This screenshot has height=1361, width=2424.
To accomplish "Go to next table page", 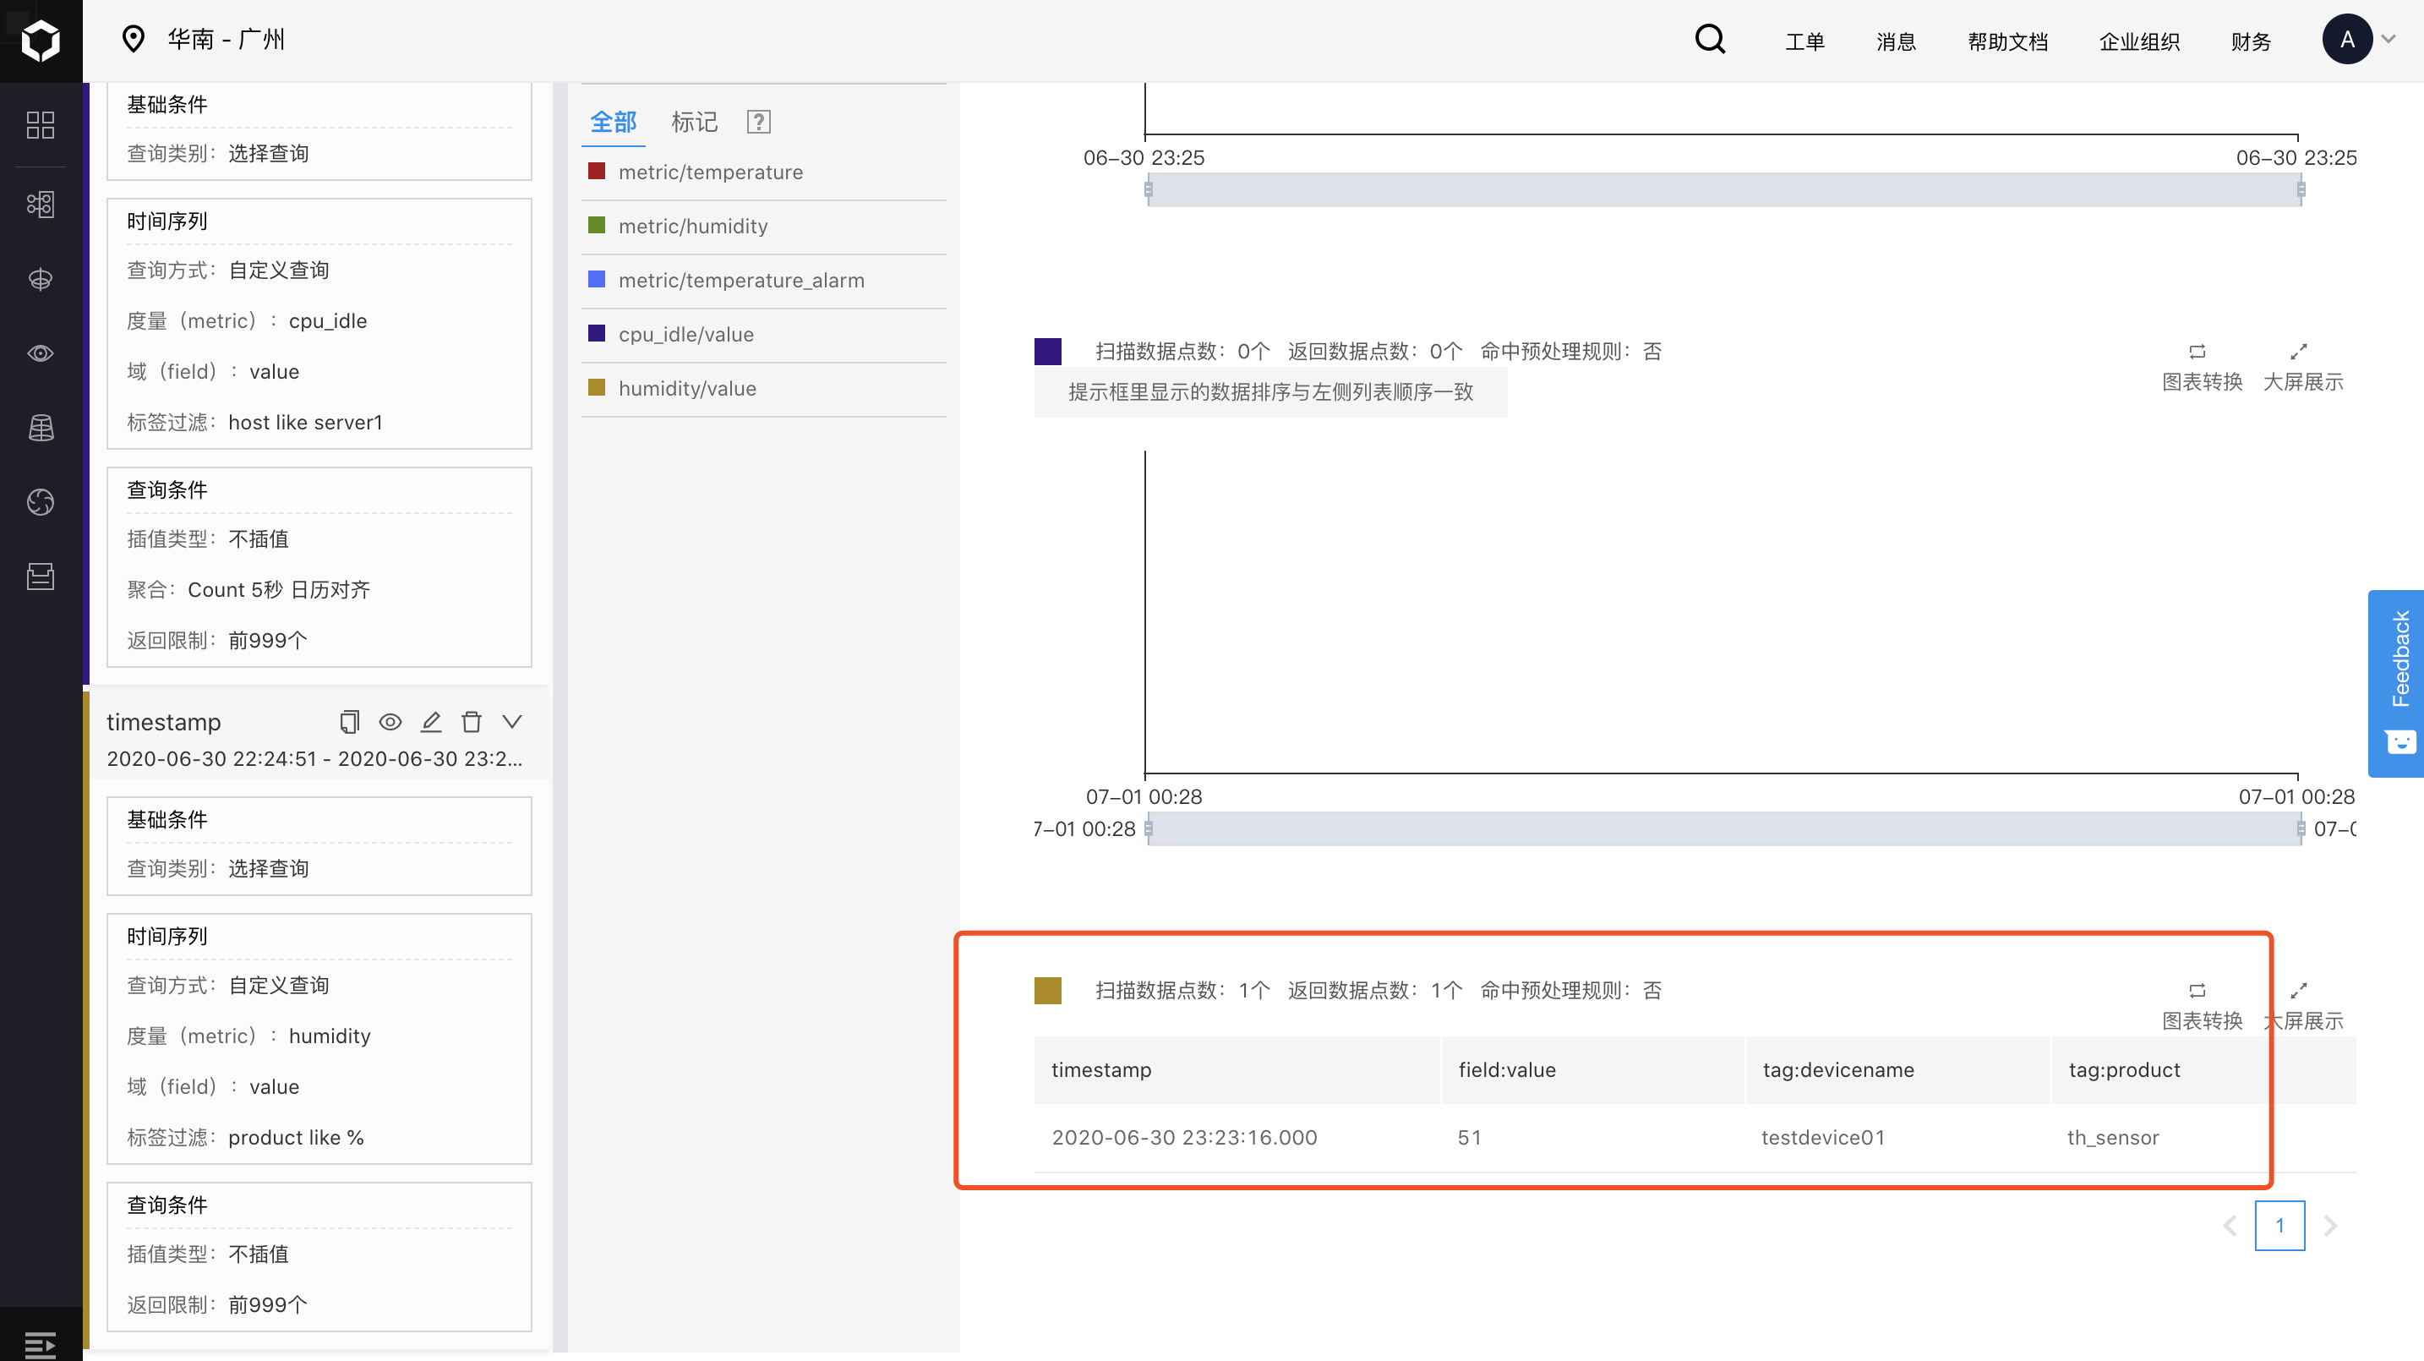I will 2330,1226.
